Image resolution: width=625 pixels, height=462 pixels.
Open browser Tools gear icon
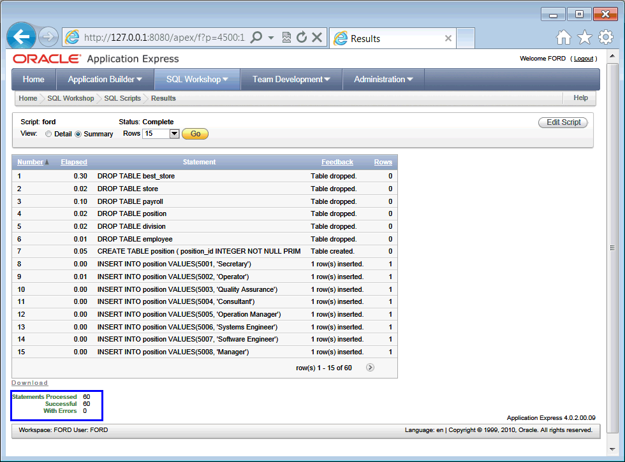click(x=606, y=38)
